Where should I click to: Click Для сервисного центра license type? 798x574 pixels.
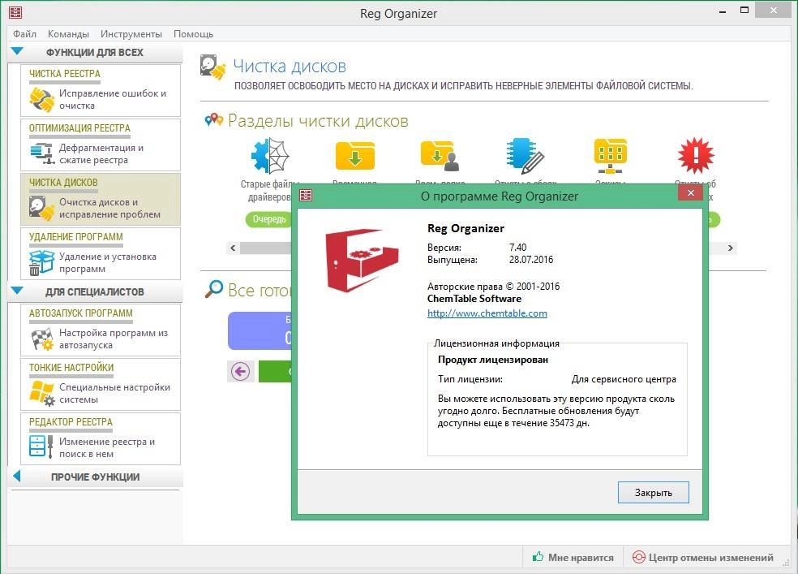[624, 379]
